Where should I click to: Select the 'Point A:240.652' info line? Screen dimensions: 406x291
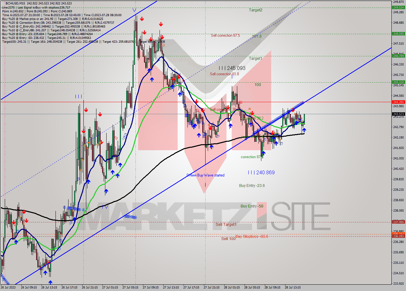[37, 11]
